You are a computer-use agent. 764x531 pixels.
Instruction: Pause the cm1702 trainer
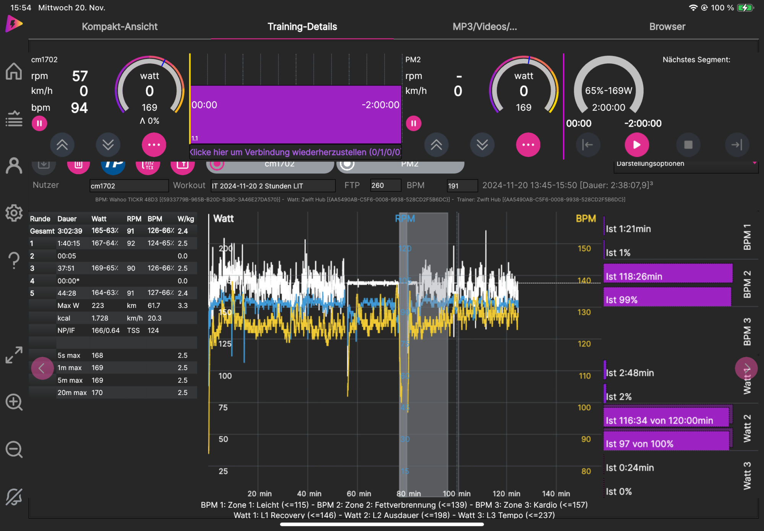coord(39,123)
